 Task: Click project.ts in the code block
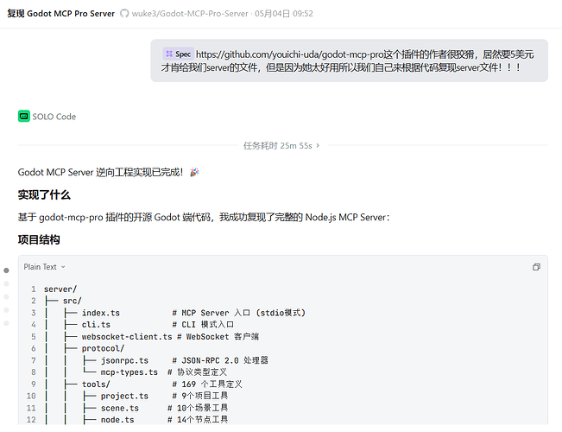(124, 396)
